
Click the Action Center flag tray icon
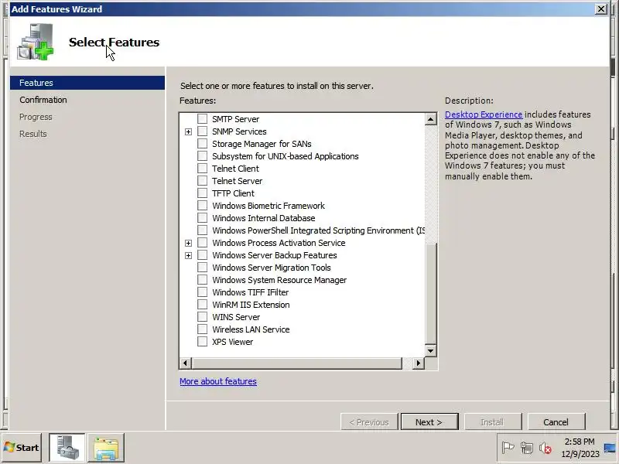[x=508, y=448]
